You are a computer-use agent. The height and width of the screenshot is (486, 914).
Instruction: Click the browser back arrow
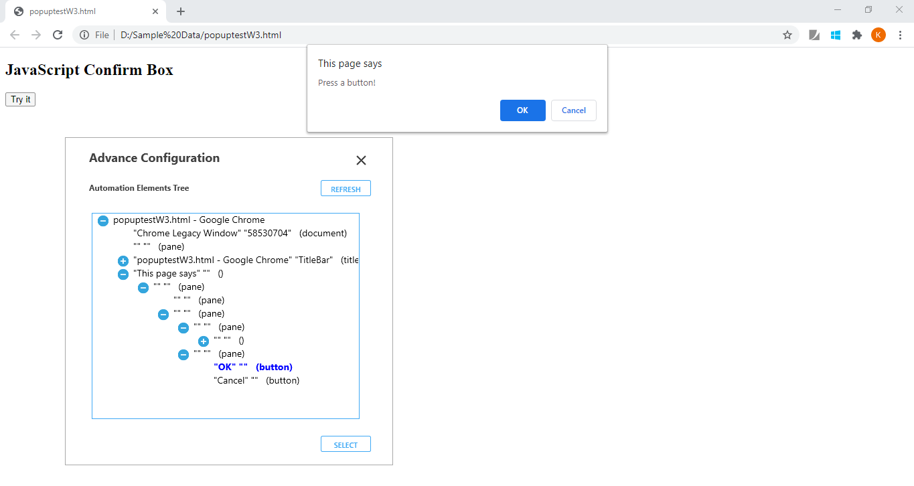pos(15,35)
